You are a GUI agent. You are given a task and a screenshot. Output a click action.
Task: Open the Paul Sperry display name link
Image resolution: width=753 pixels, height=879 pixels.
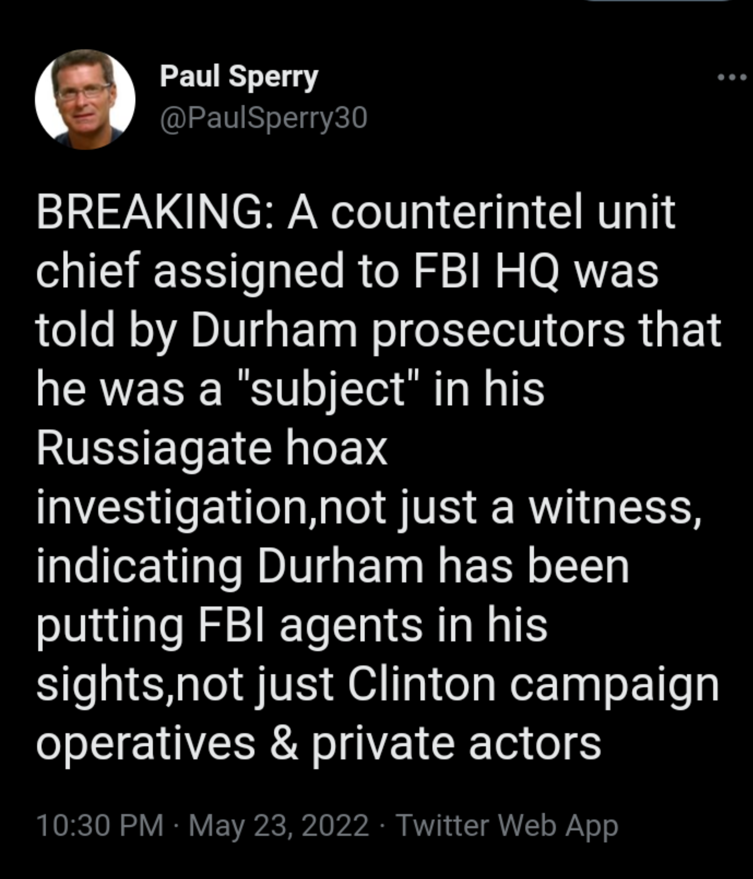[239, 77]
